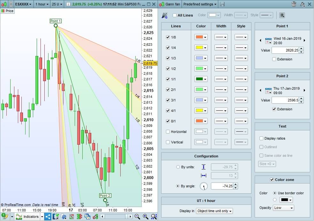Expand the 1 hour timeframe dropdown
Viewport: 314px width, 221px height.
coord(42,4)
